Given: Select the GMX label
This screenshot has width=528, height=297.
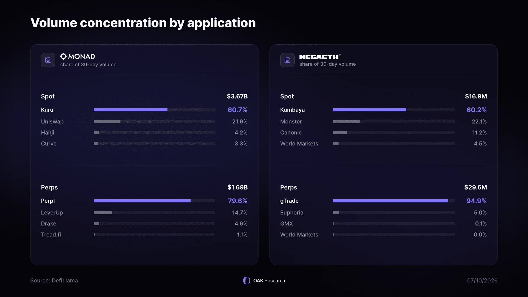Looking at the screenshot, I should pos(287,224).
